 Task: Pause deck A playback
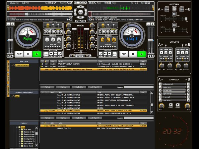28,54
